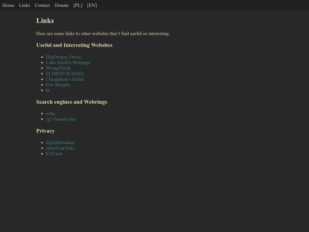Switch language to [PL]
The width and height of the screenshot is (309, 232).
[x=78, y=5]
